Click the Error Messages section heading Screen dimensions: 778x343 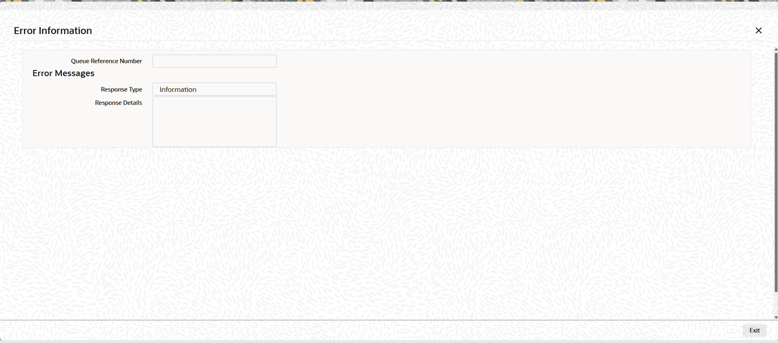63,73
